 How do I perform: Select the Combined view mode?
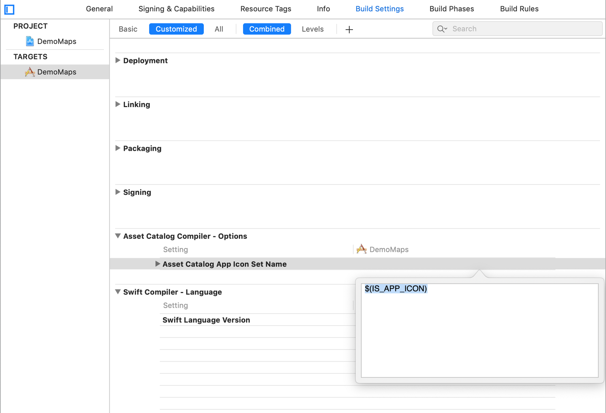tap(267, 29)
